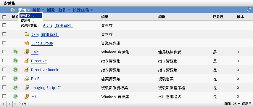Click the BundleGroup bundle group icon
The image size is (253, 107).
(27, 43)
